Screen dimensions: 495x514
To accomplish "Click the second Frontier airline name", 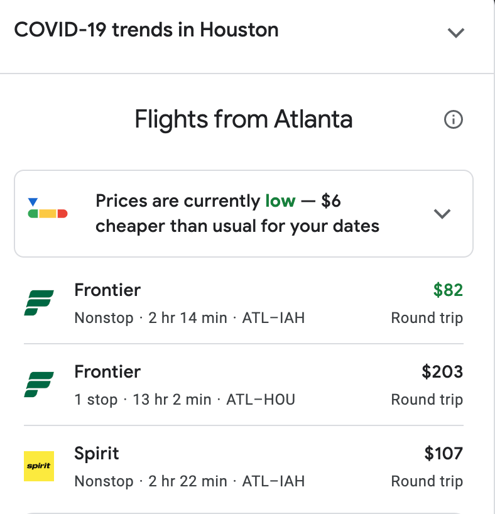I will [x=107, y=371].
